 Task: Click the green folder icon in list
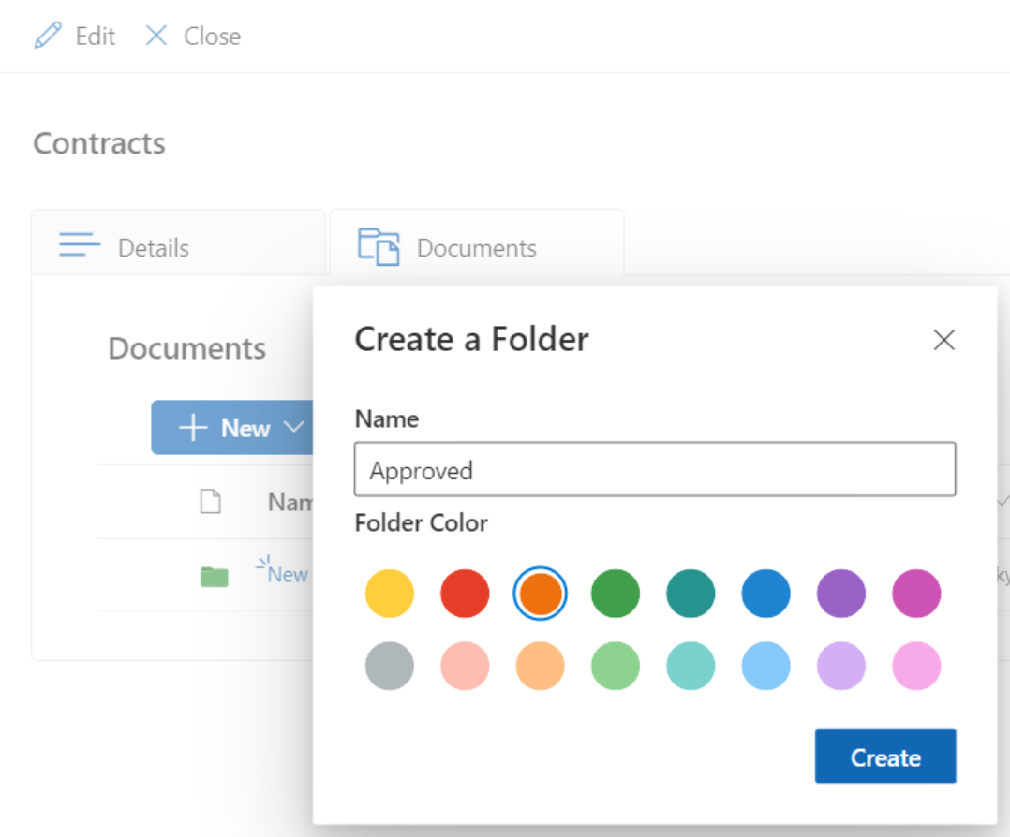tap(215, 576)
